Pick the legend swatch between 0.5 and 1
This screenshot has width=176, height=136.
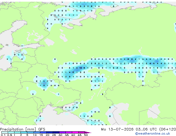pyautogui.click(x=11, y=132)
